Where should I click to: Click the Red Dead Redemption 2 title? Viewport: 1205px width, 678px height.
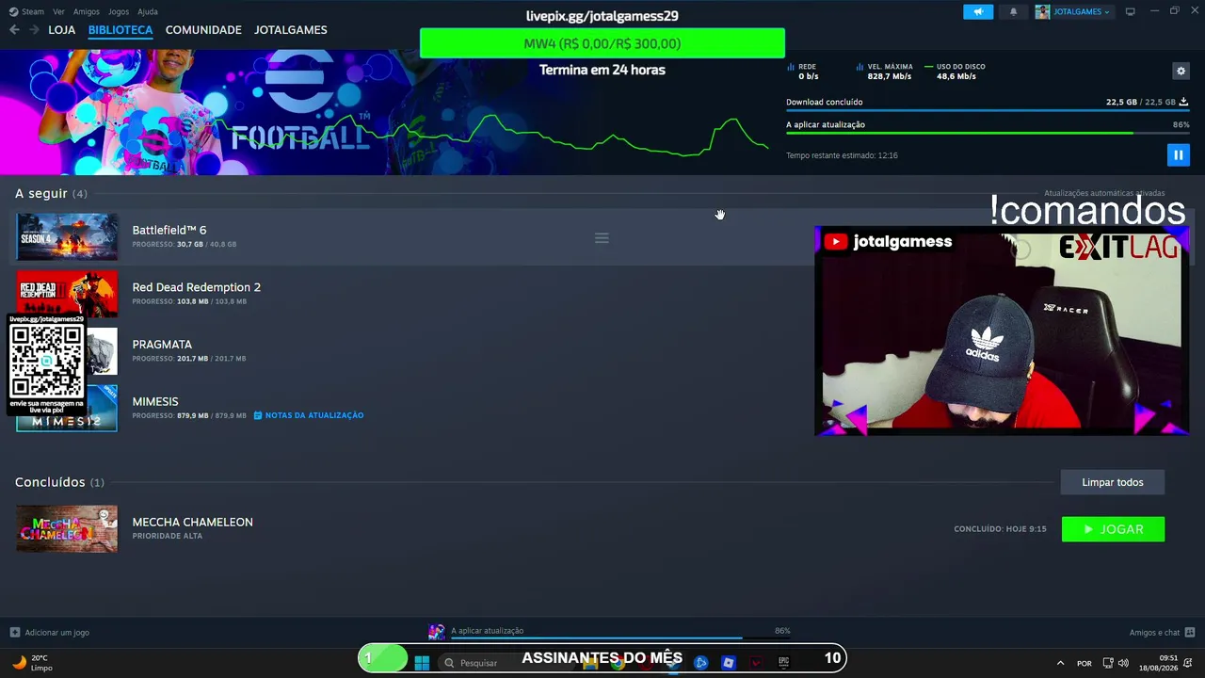[x=197, y=287]
